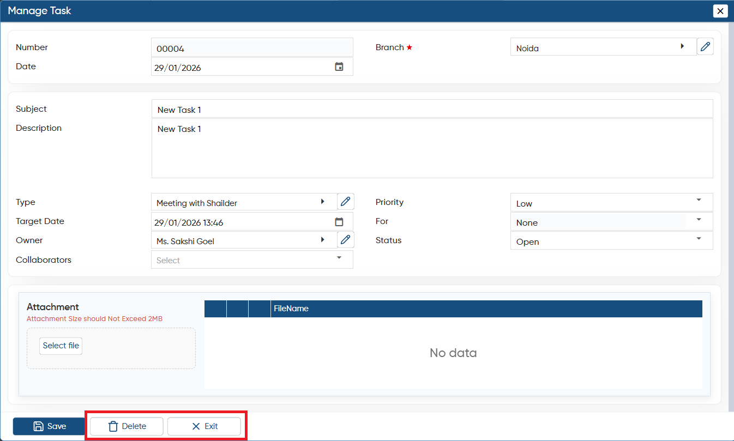Click the Attachment heading text
734x441 pixels.
53,307
